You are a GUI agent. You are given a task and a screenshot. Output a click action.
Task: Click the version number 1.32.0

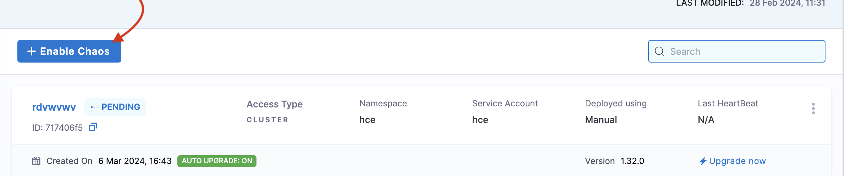(632, 161)
